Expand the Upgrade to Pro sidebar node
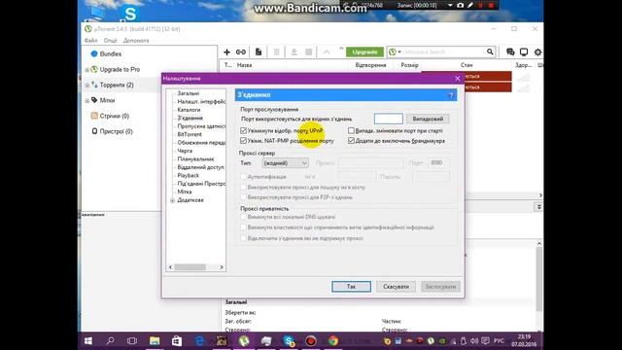The width and height of the screenshot is (622, 350). point(86,69)
